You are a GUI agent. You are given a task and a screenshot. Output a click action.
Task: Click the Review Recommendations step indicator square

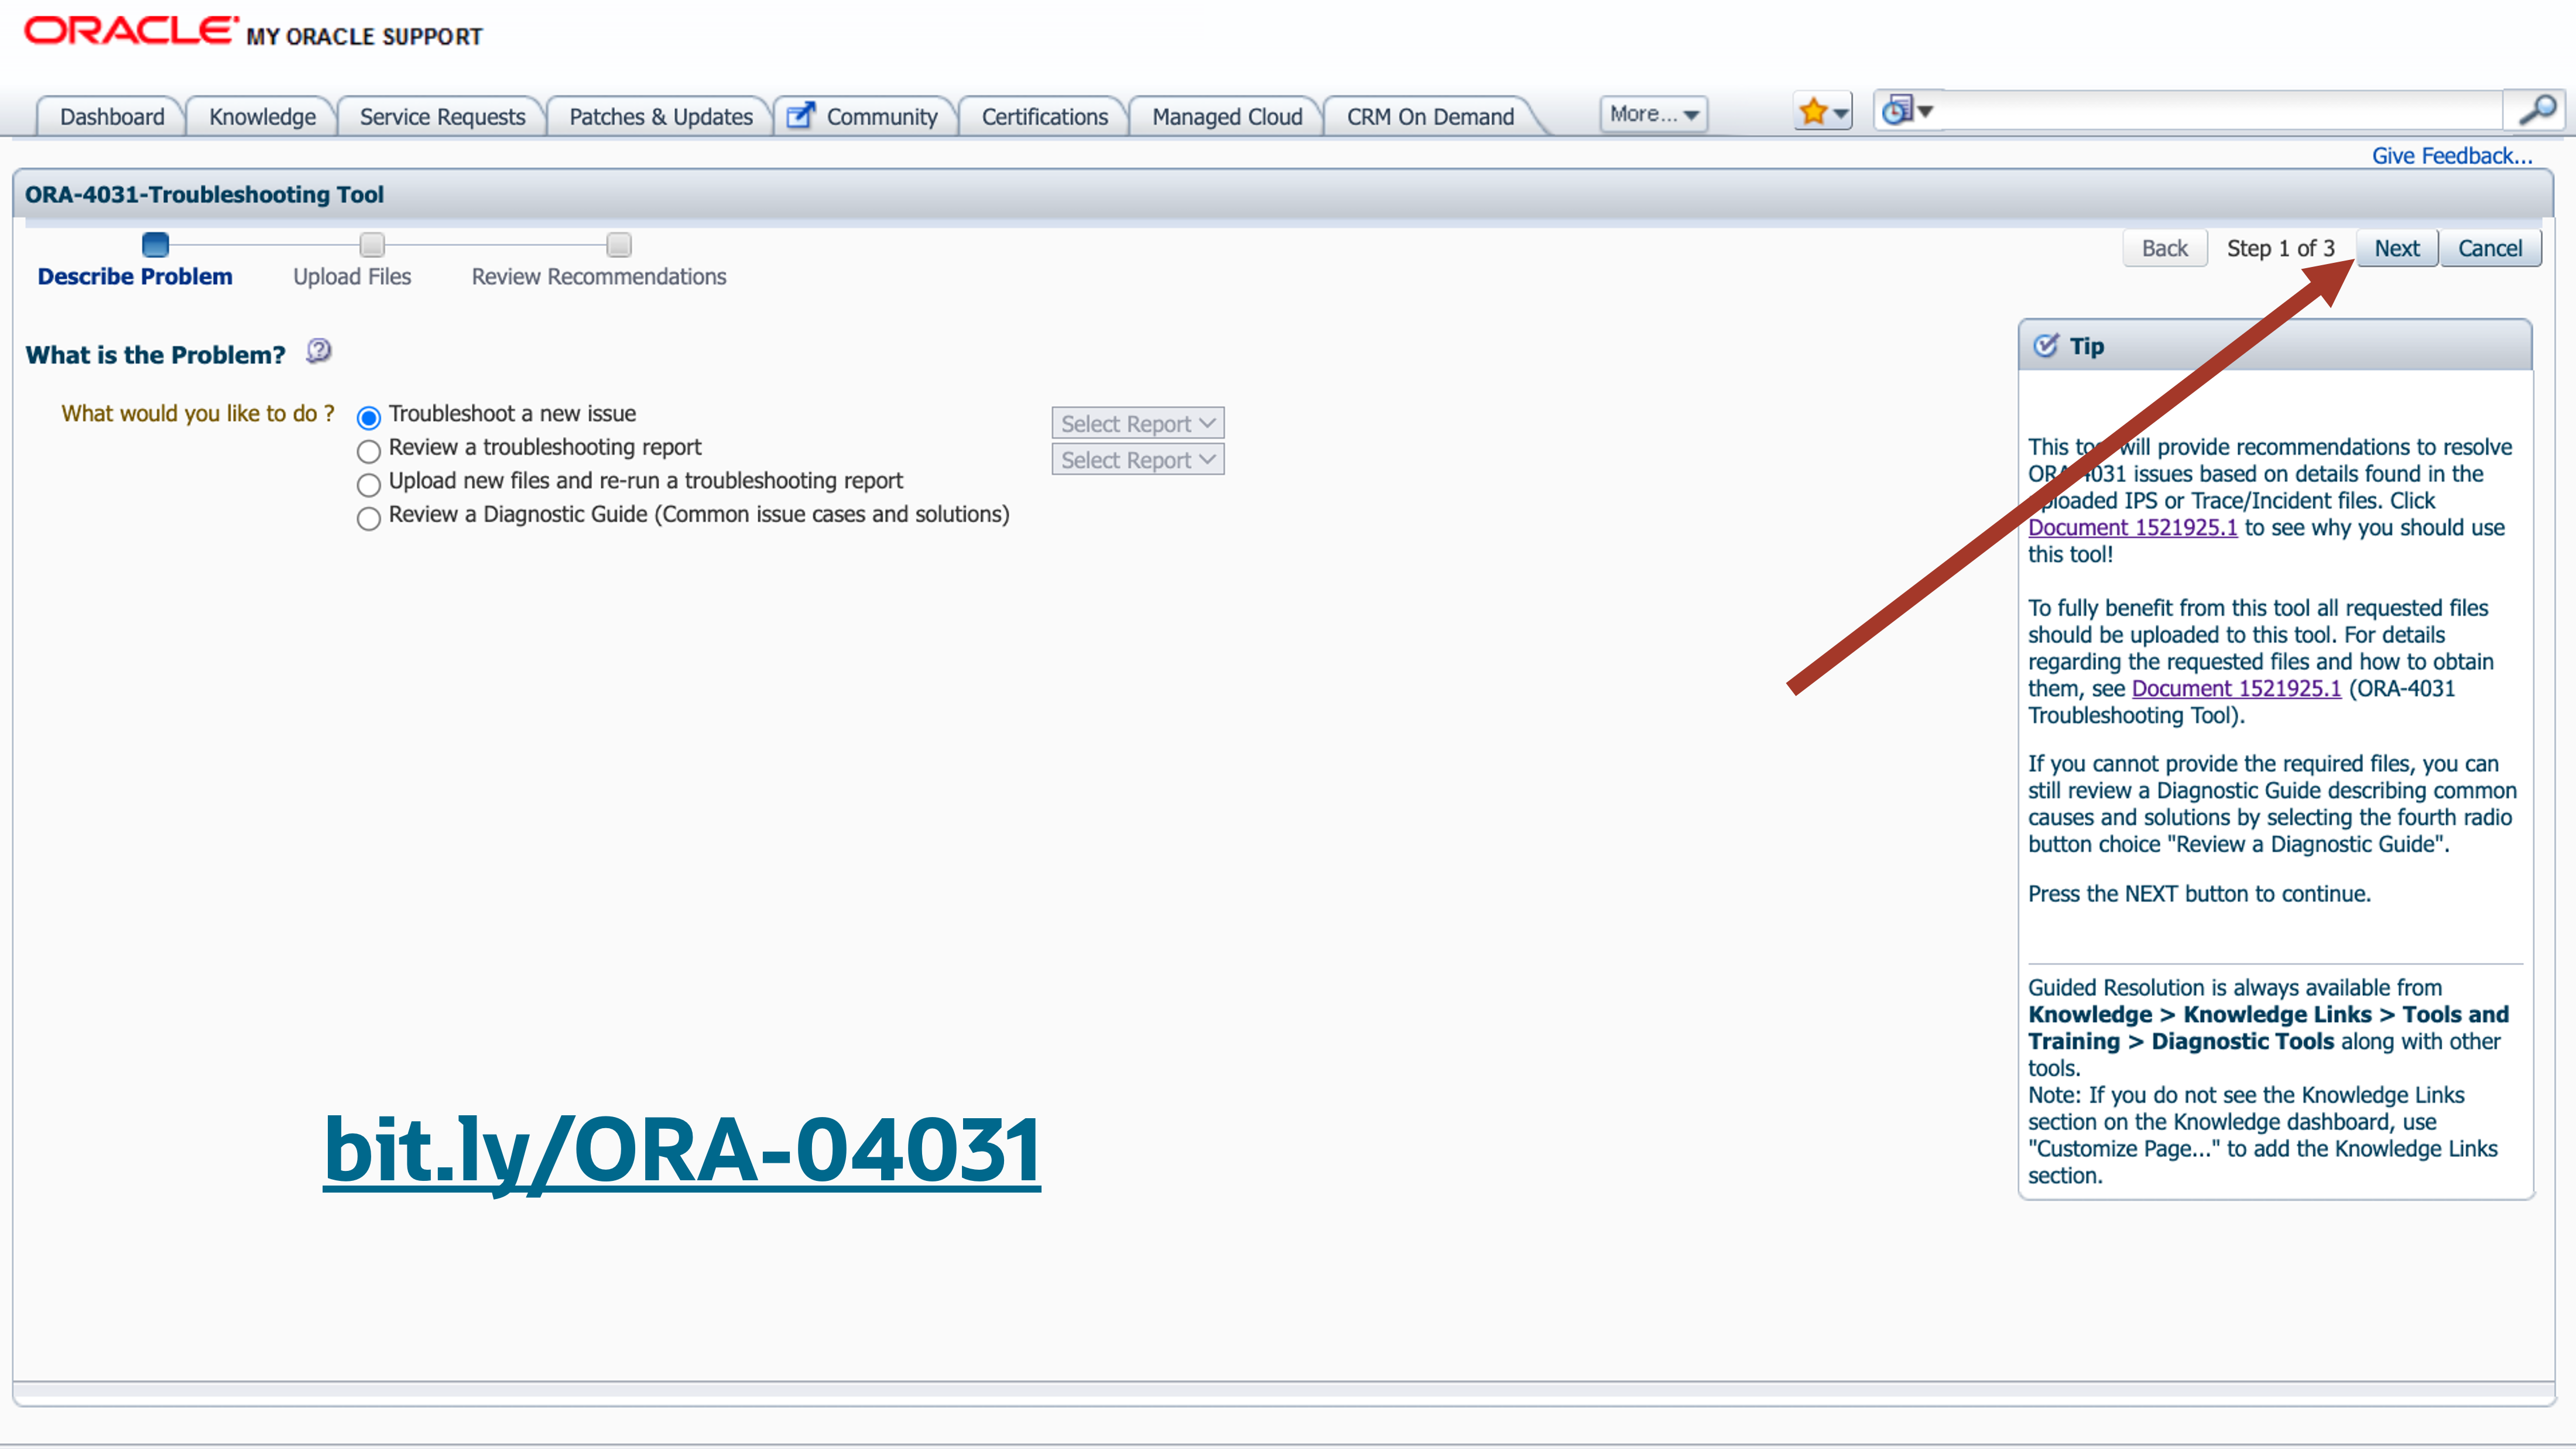coord(619,244)
